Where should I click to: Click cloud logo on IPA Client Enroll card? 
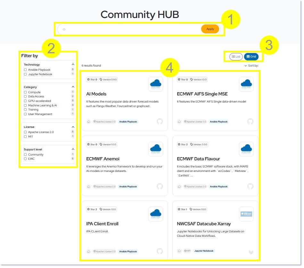pyautogui.click(x=156, y=214)
